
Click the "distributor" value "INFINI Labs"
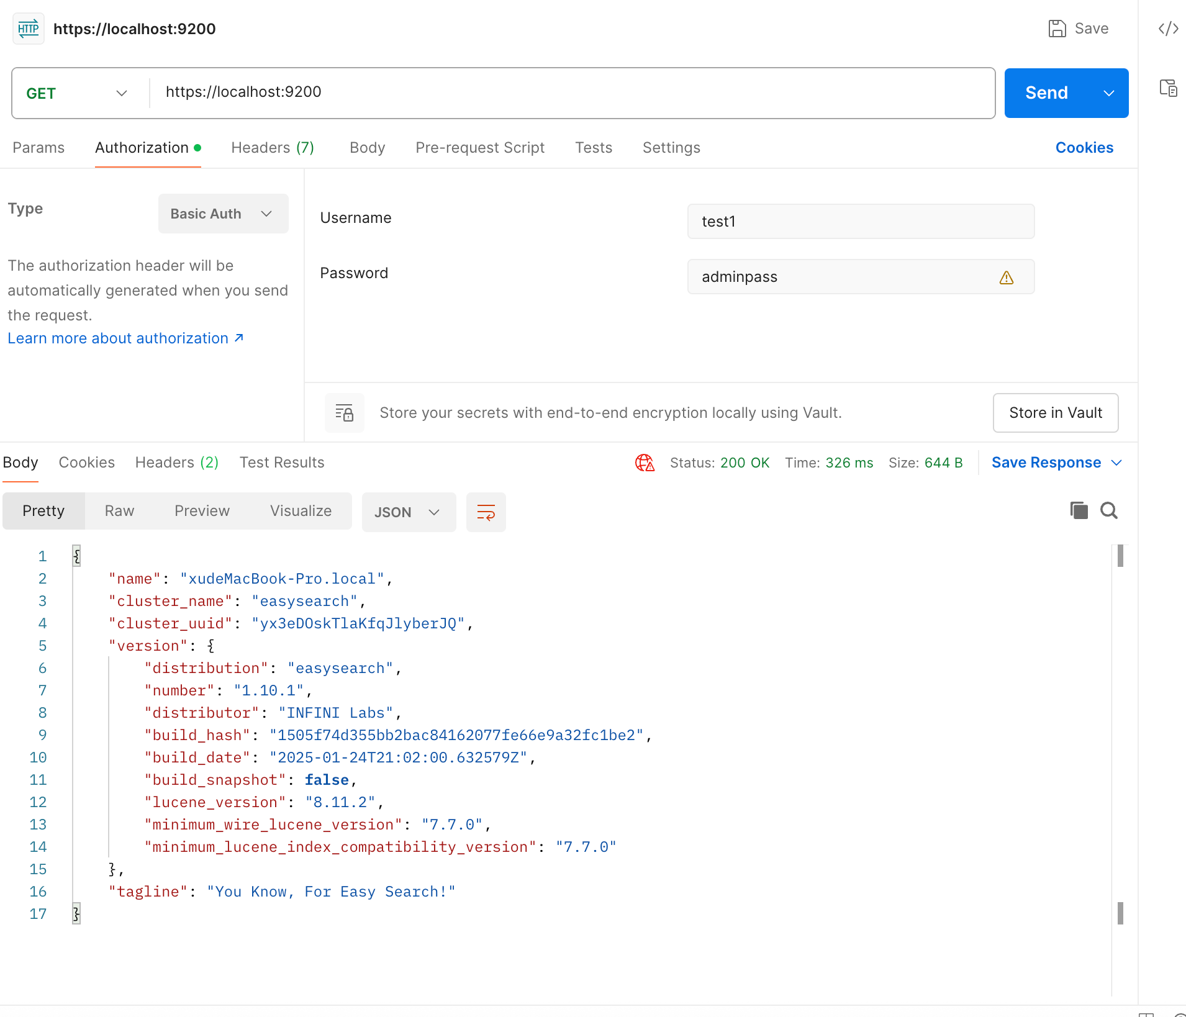coord(336,713)
